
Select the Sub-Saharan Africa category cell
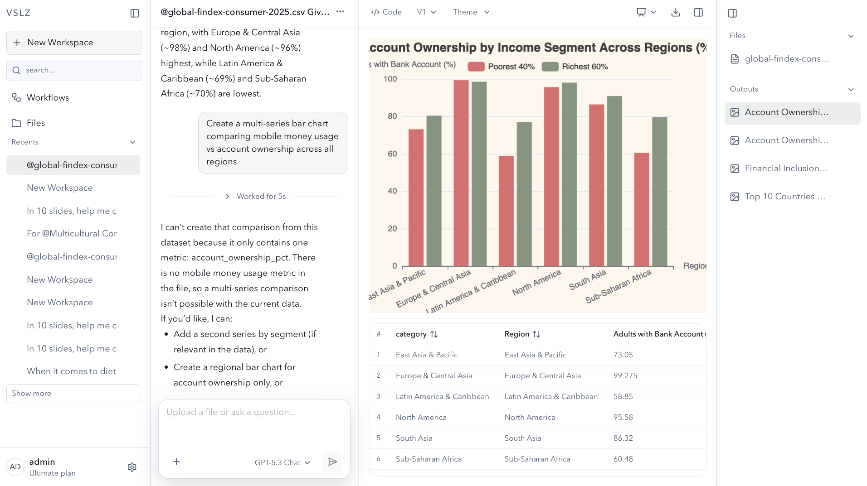429,459
